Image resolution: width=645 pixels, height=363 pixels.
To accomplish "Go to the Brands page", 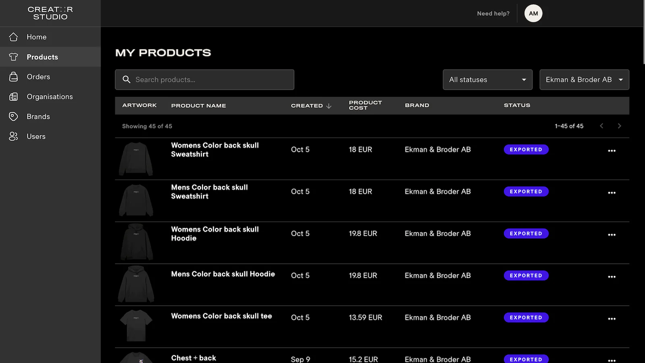I will tap(50, 117).
